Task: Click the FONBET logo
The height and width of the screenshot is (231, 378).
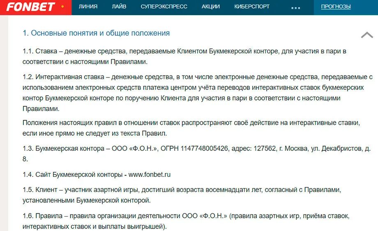Action: (31, 7)
